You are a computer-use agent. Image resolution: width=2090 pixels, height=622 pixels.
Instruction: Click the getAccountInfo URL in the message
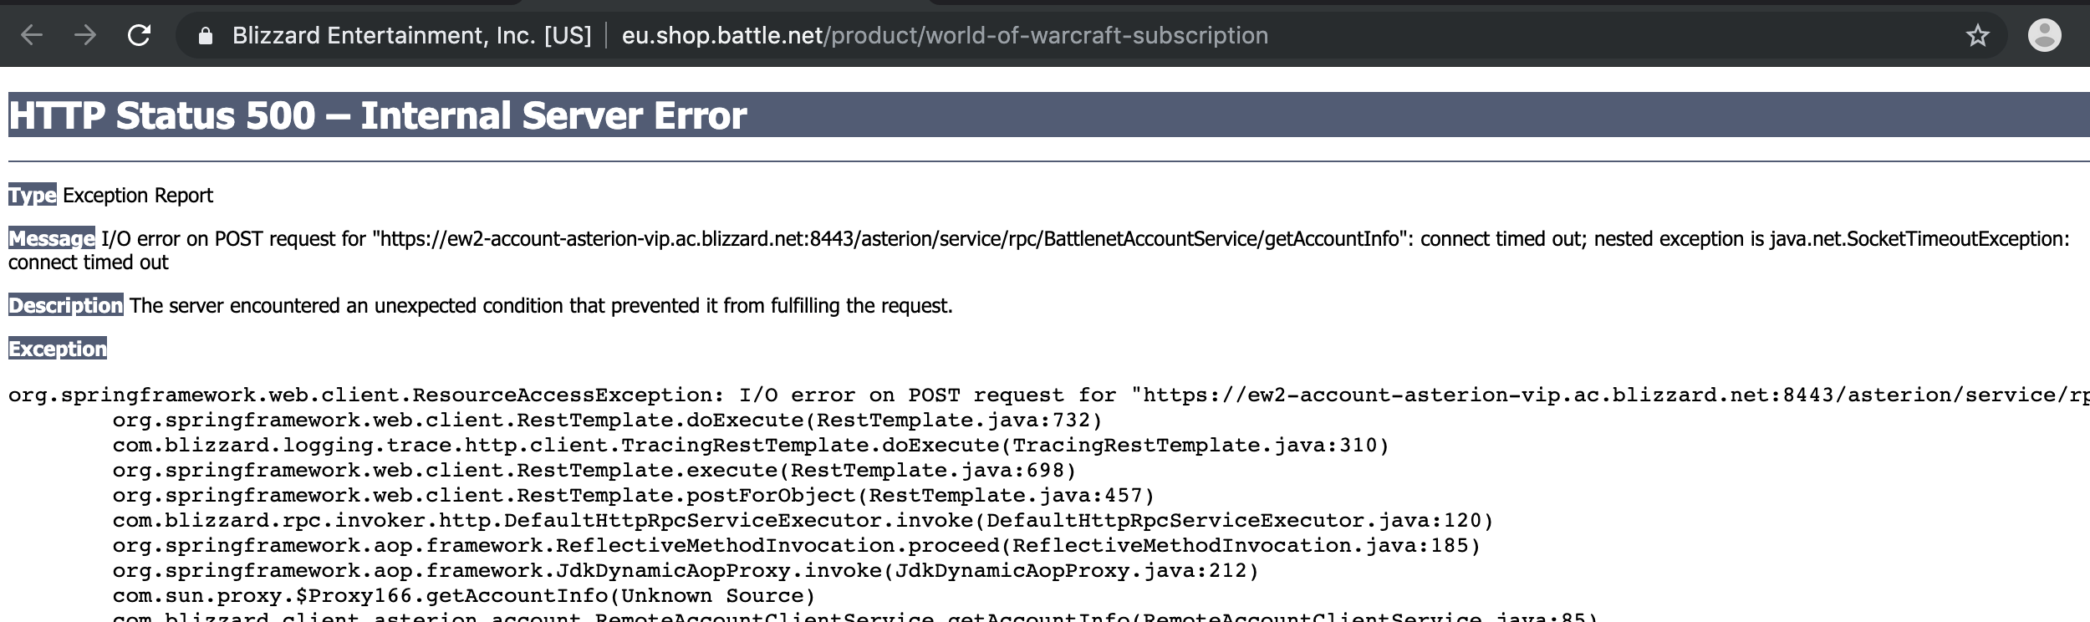[x=889, y=239]
